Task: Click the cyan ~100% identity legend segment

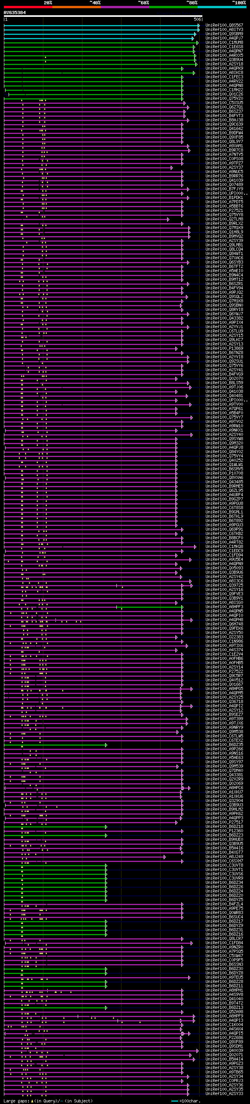Action: (221, 7)
